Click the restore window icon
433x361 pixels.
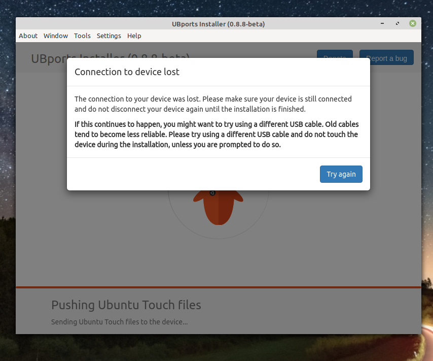click(397, 23)
